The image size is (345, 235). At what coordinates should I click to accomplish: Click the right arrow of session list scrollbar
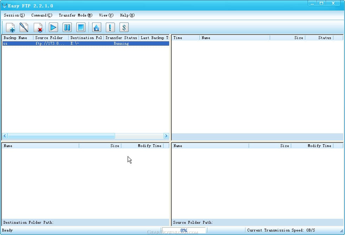click(166, 136)
